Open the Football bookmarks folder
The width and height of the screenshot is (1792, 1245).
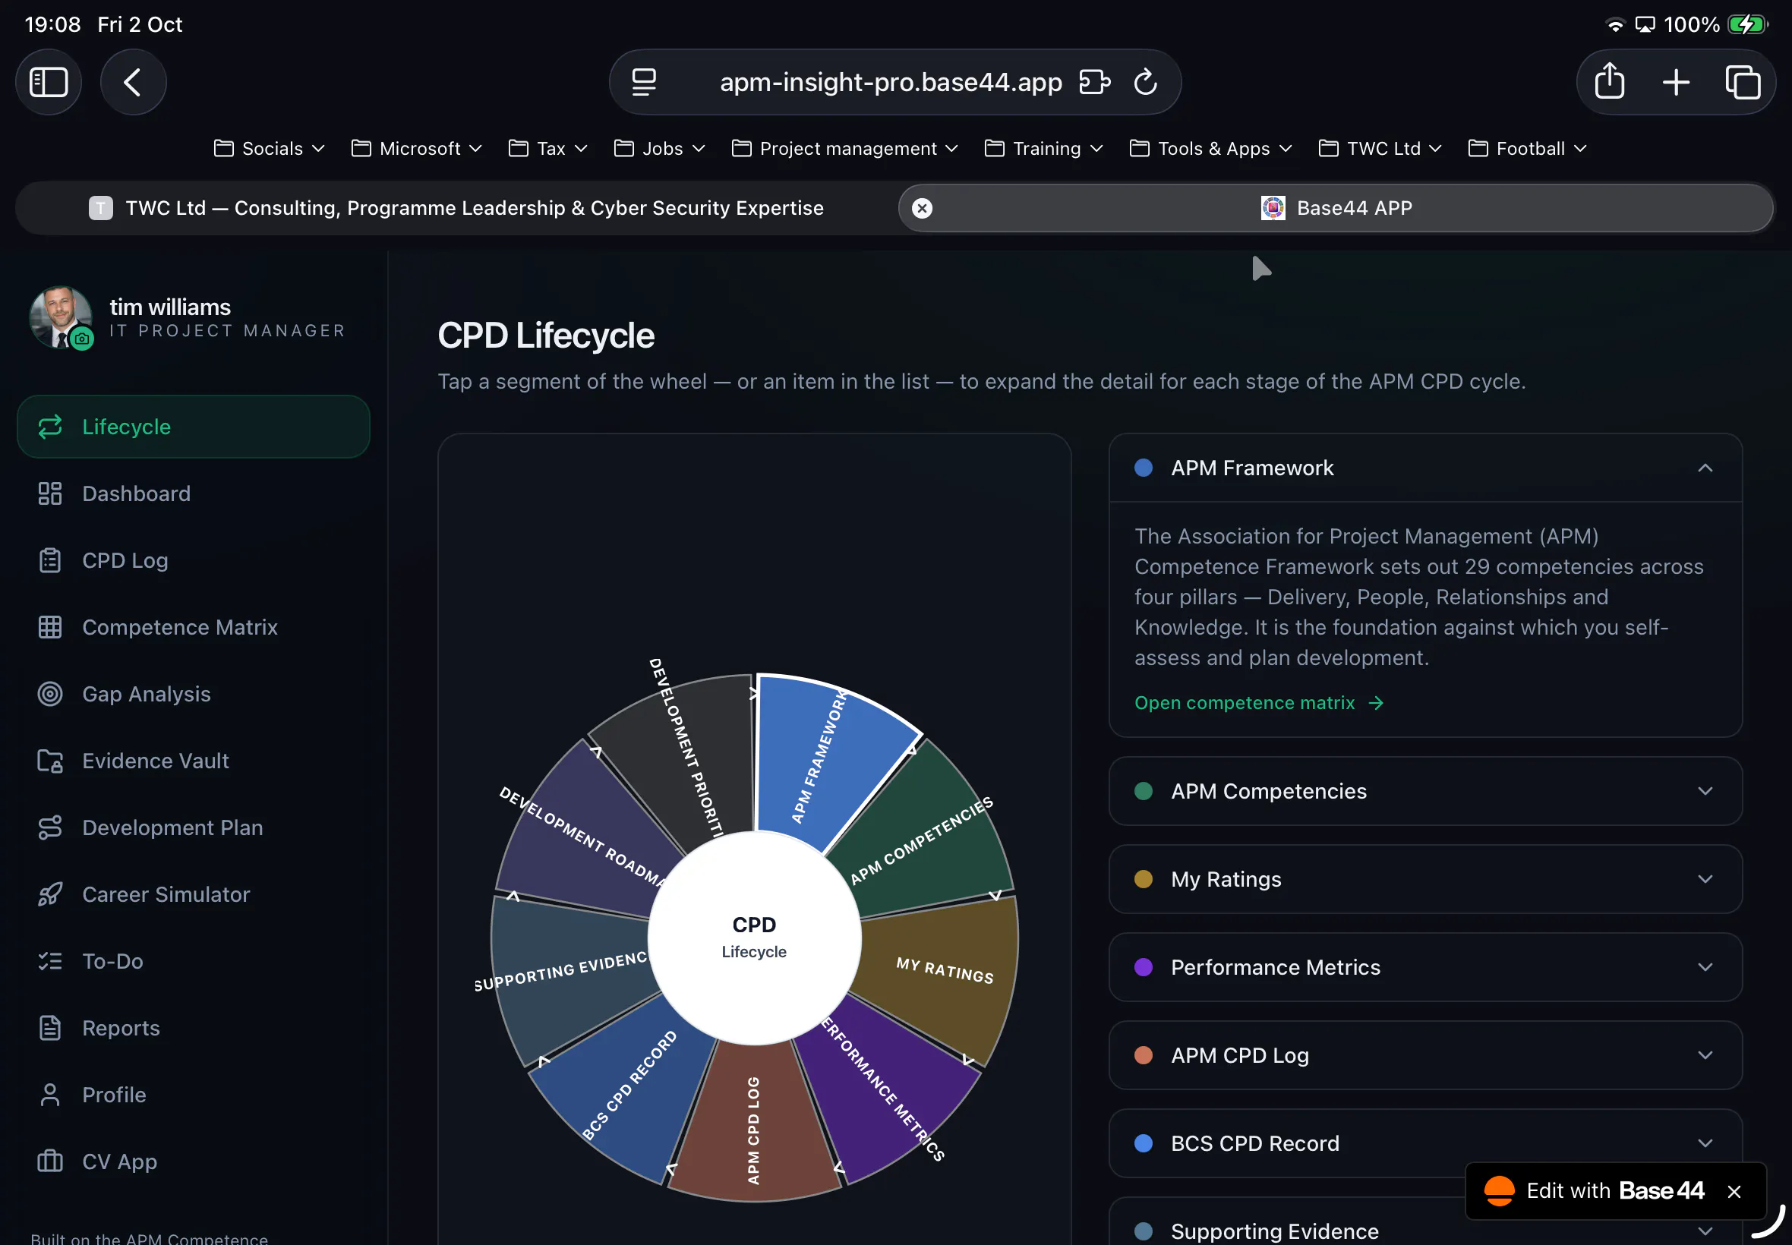tap(1527, 148)
